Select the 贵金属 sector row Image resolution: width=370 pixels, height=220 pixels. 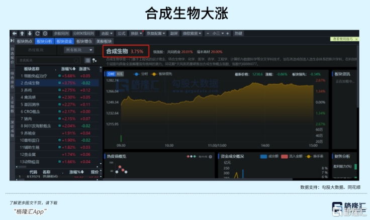(57, 154)
